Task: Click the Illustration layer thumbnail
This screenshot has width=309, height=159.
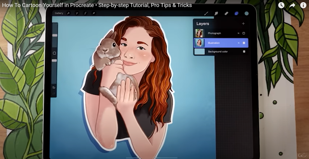Action: click(x=199, y=43)
